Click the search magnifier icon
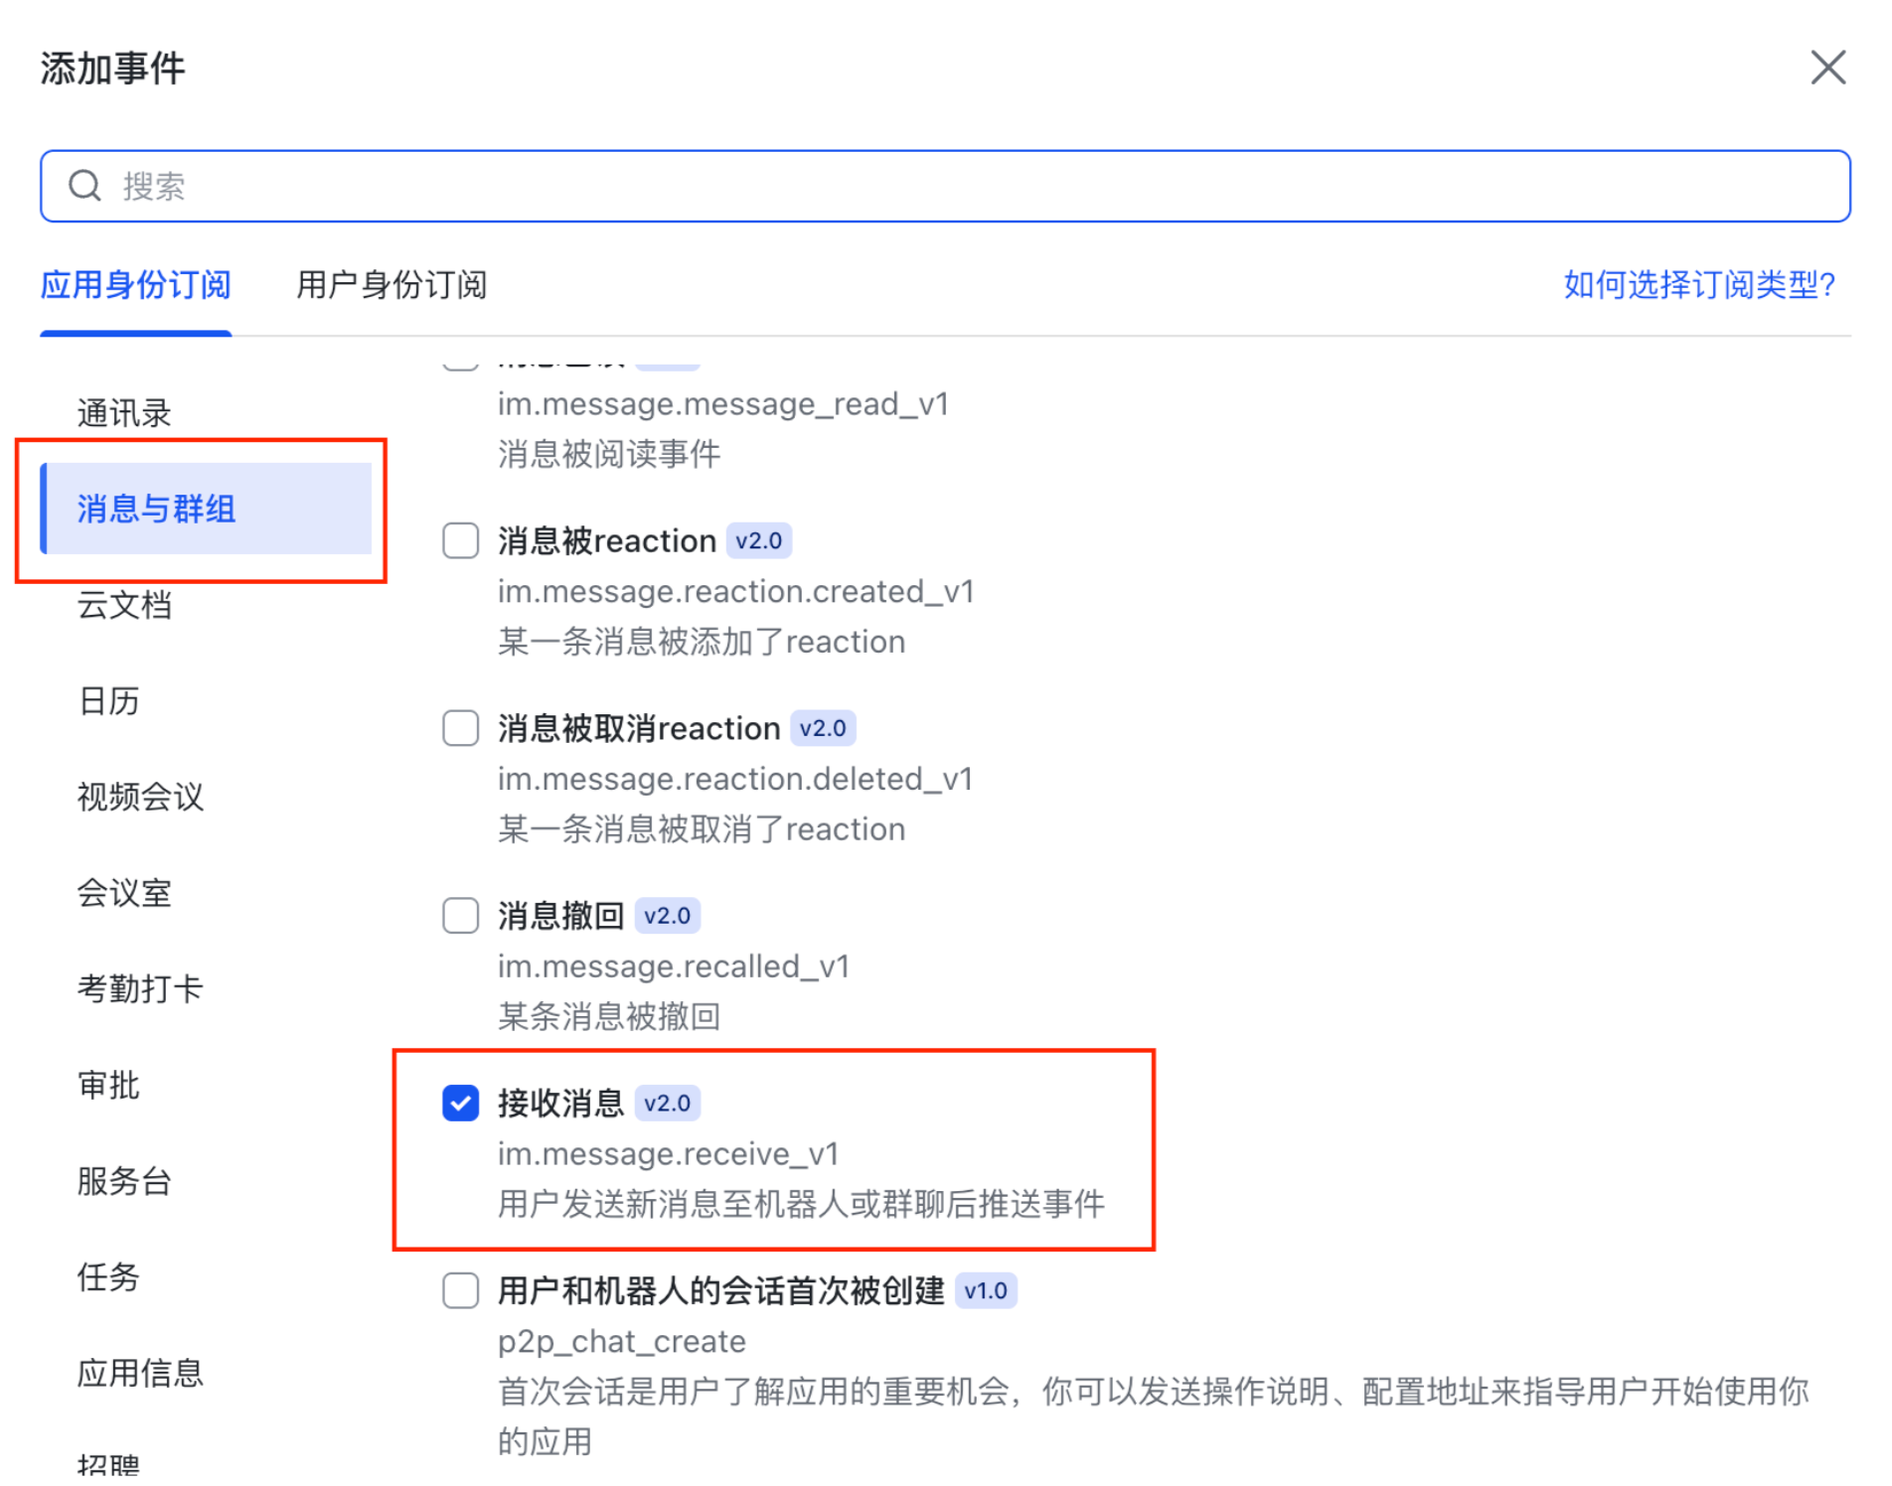1892x1486 pixels. [84, 185]
